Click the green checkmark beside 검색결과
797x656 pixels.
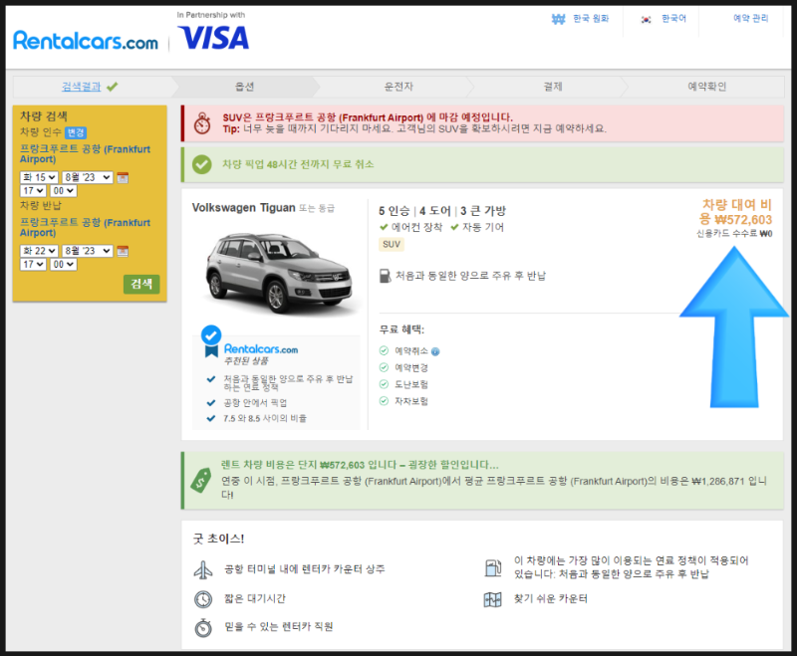coord(113,87)
